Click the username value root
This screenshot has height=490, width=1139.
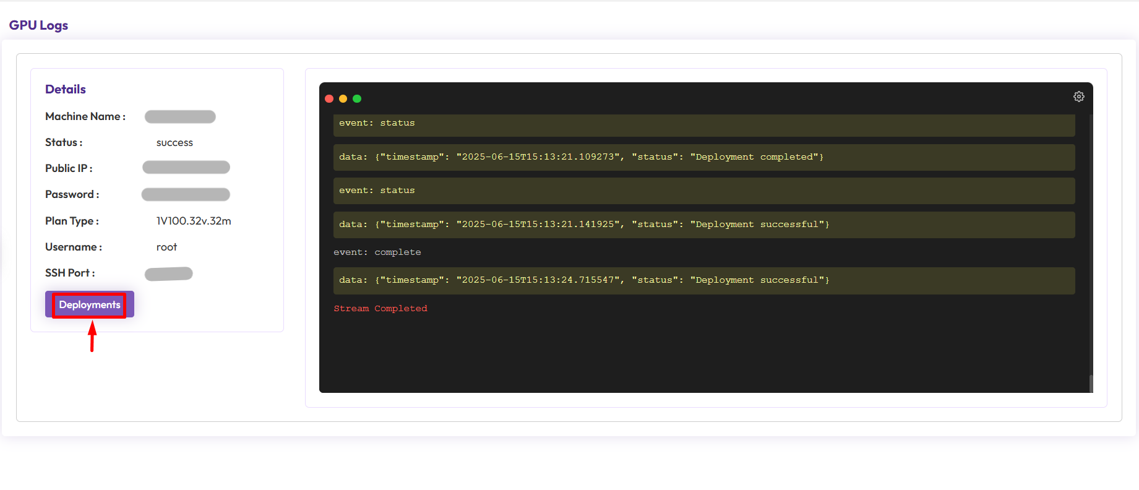[166, 247]
